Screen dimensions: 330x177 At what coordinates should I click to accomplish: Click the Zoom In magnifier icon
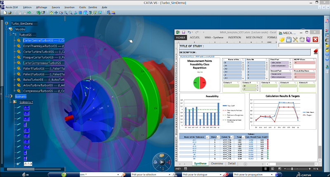coord(66,13)
